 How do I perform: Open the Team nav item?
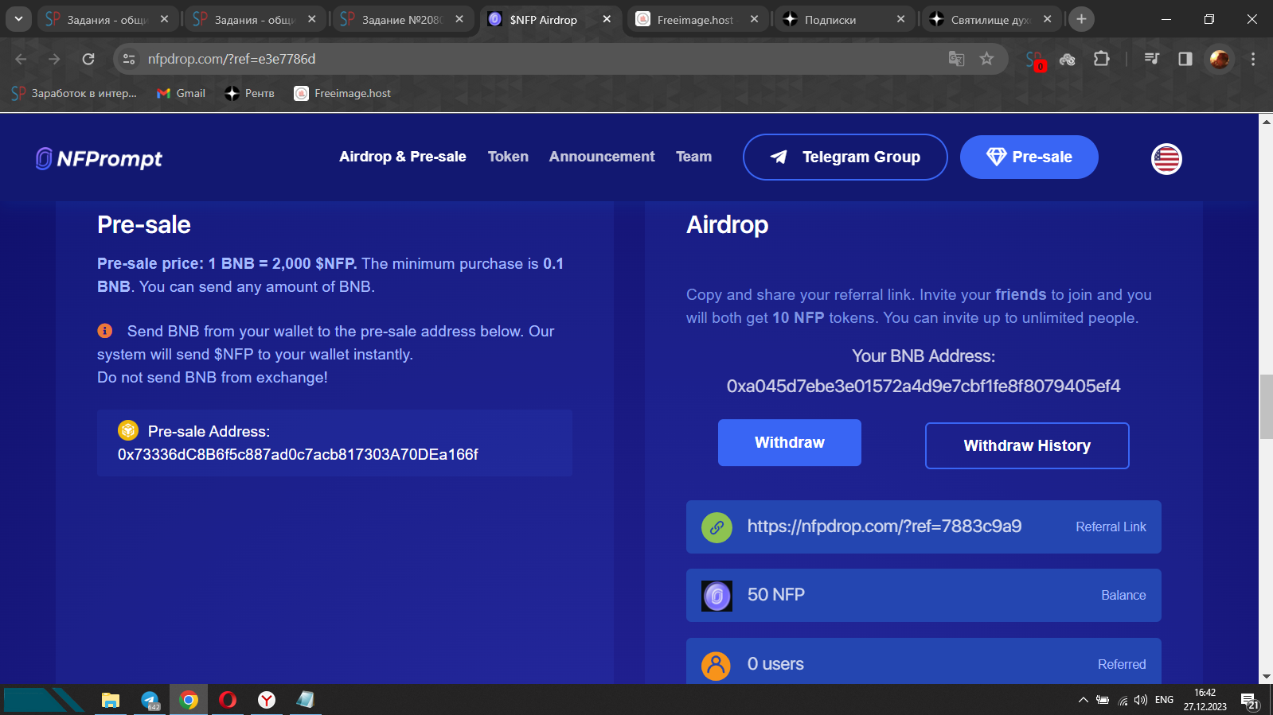tap(694, 157)
